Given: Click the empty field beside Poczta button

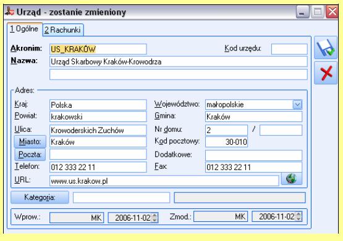Looking at the screenshot, I should (98, 155).
